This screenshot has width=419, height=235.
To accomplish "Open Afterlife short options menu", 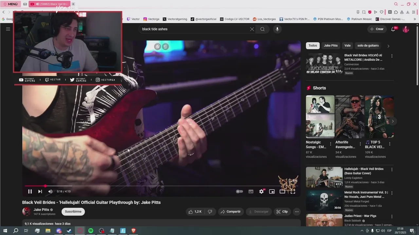I will (x=360, y=144).
